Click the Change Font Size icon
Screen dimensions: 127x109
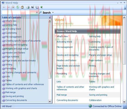point(32,7)
